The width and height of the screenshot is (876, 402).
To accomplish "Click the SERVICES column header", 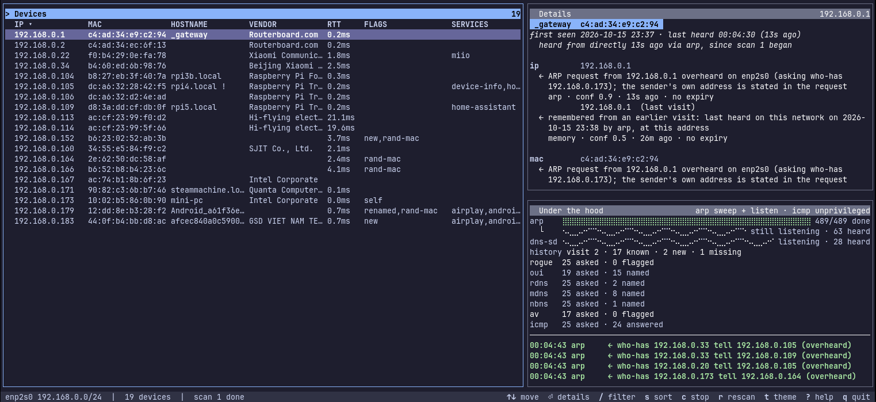I will click(470, 25).
